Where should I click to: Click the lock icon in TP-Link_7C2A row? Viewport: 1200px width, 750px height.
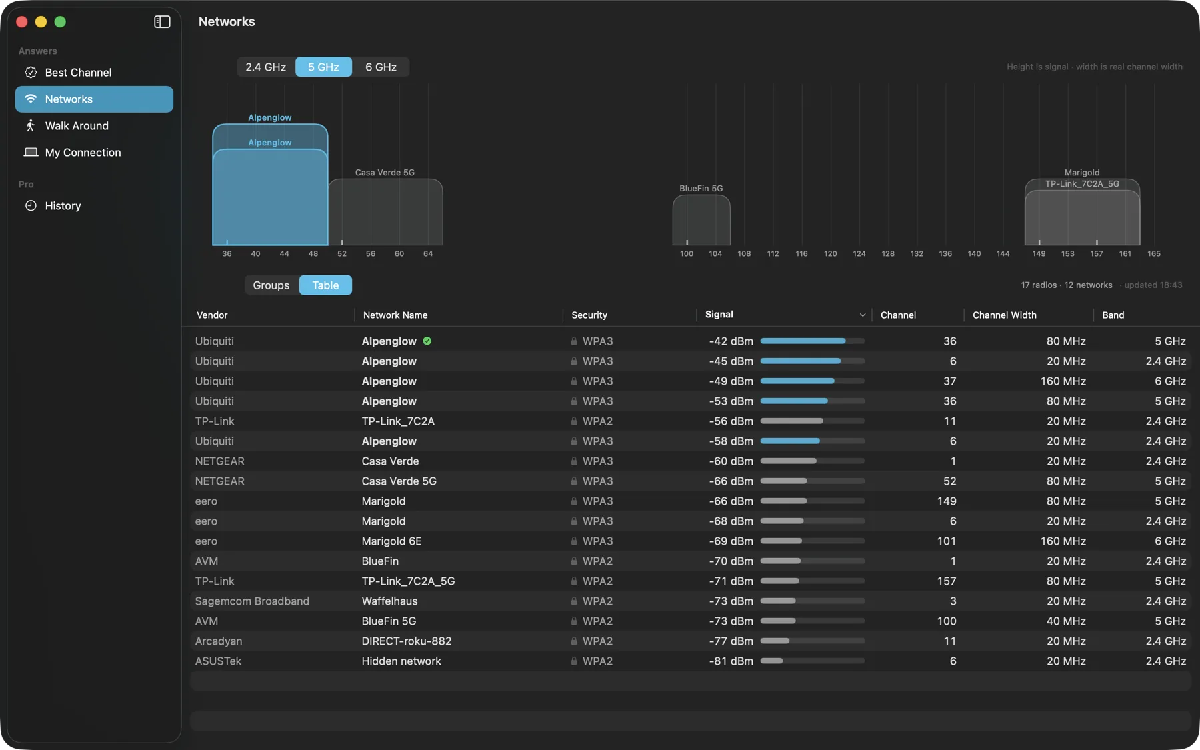pos(574,421)
